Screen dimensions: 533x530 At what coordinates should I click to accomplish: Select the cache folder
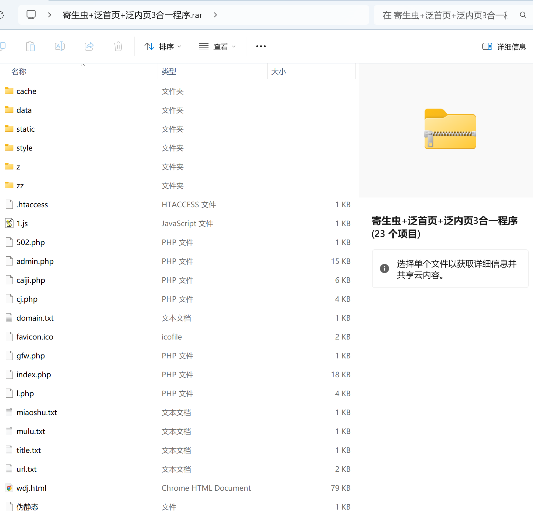(27, 91)
